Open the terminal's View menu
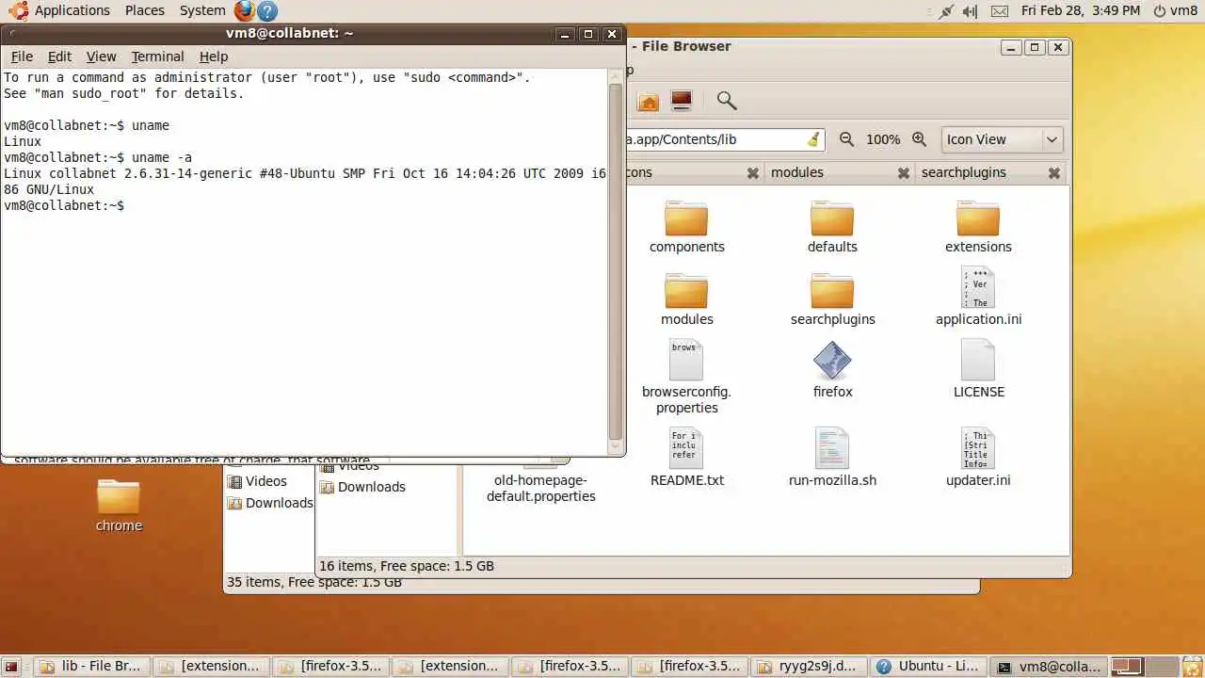The height and width of the screenshot is (678, 1205). pos(101,56)
